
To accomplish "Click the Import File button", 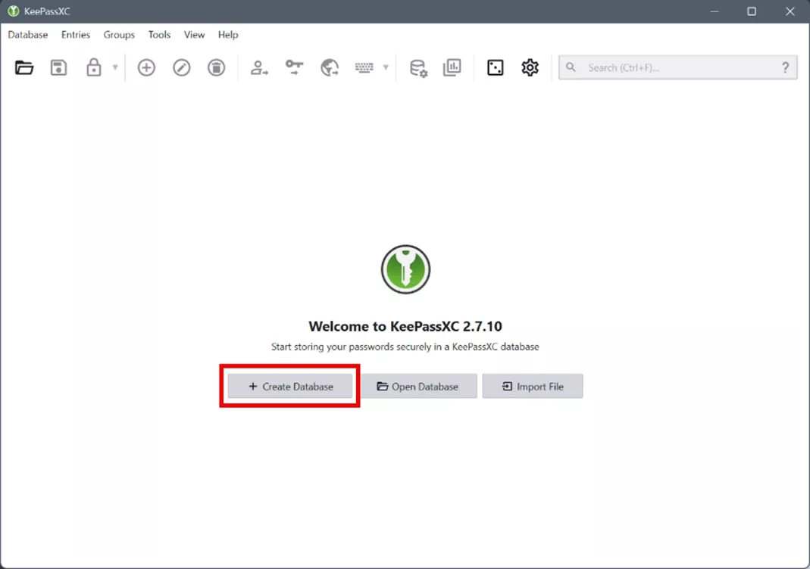I will click(533, 387).
